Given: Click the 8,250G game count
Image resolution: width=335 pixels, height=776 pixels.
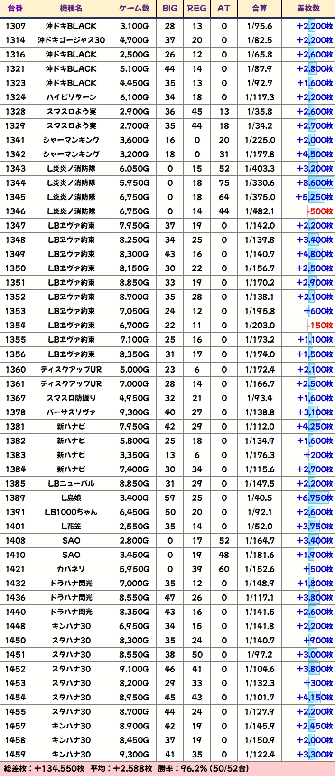Looking at the screenshot, I should (x=134, y=240).
